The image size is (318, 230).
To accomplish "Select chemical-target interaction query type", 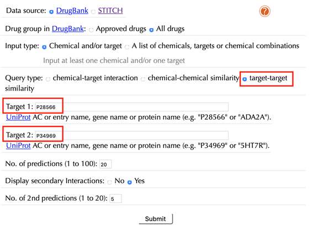I will click(48, 79).
